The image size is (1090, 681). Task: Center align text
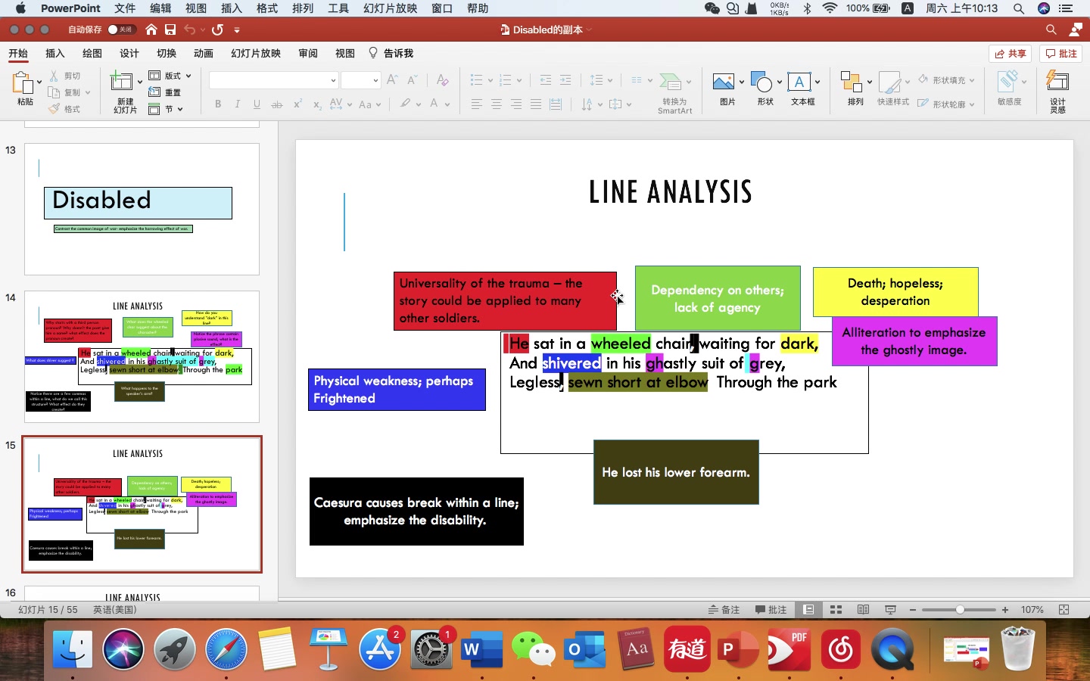[497, 104]
